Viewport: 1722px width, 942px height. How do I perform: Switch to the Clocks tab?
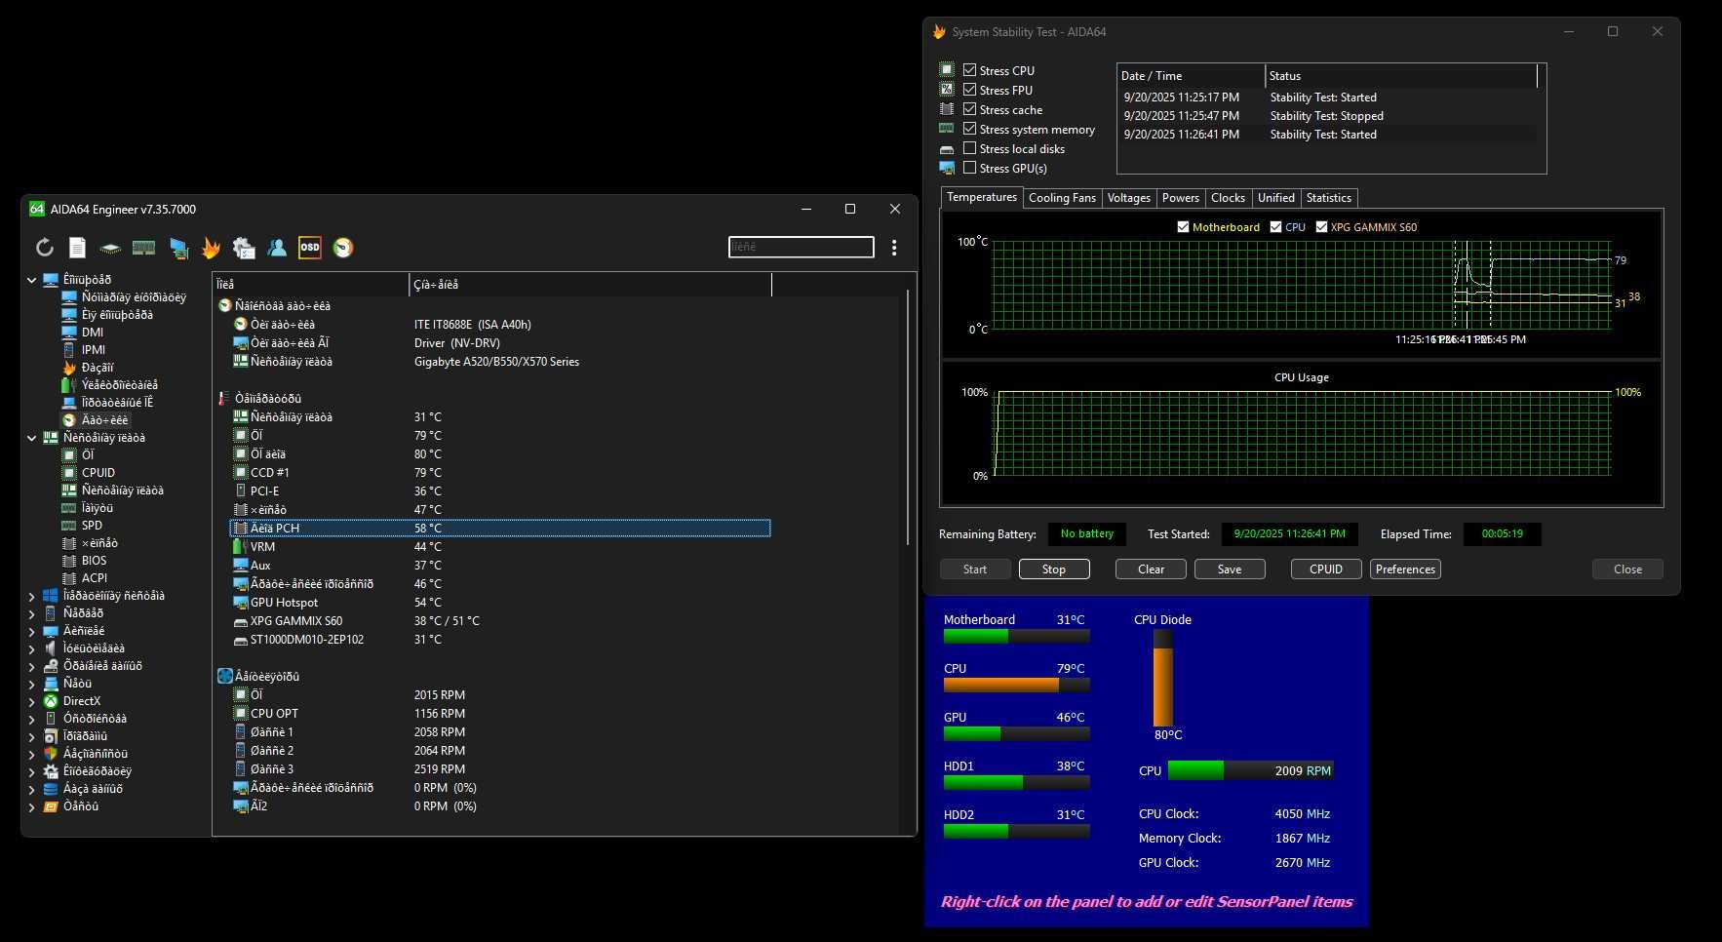point(1228,198)
